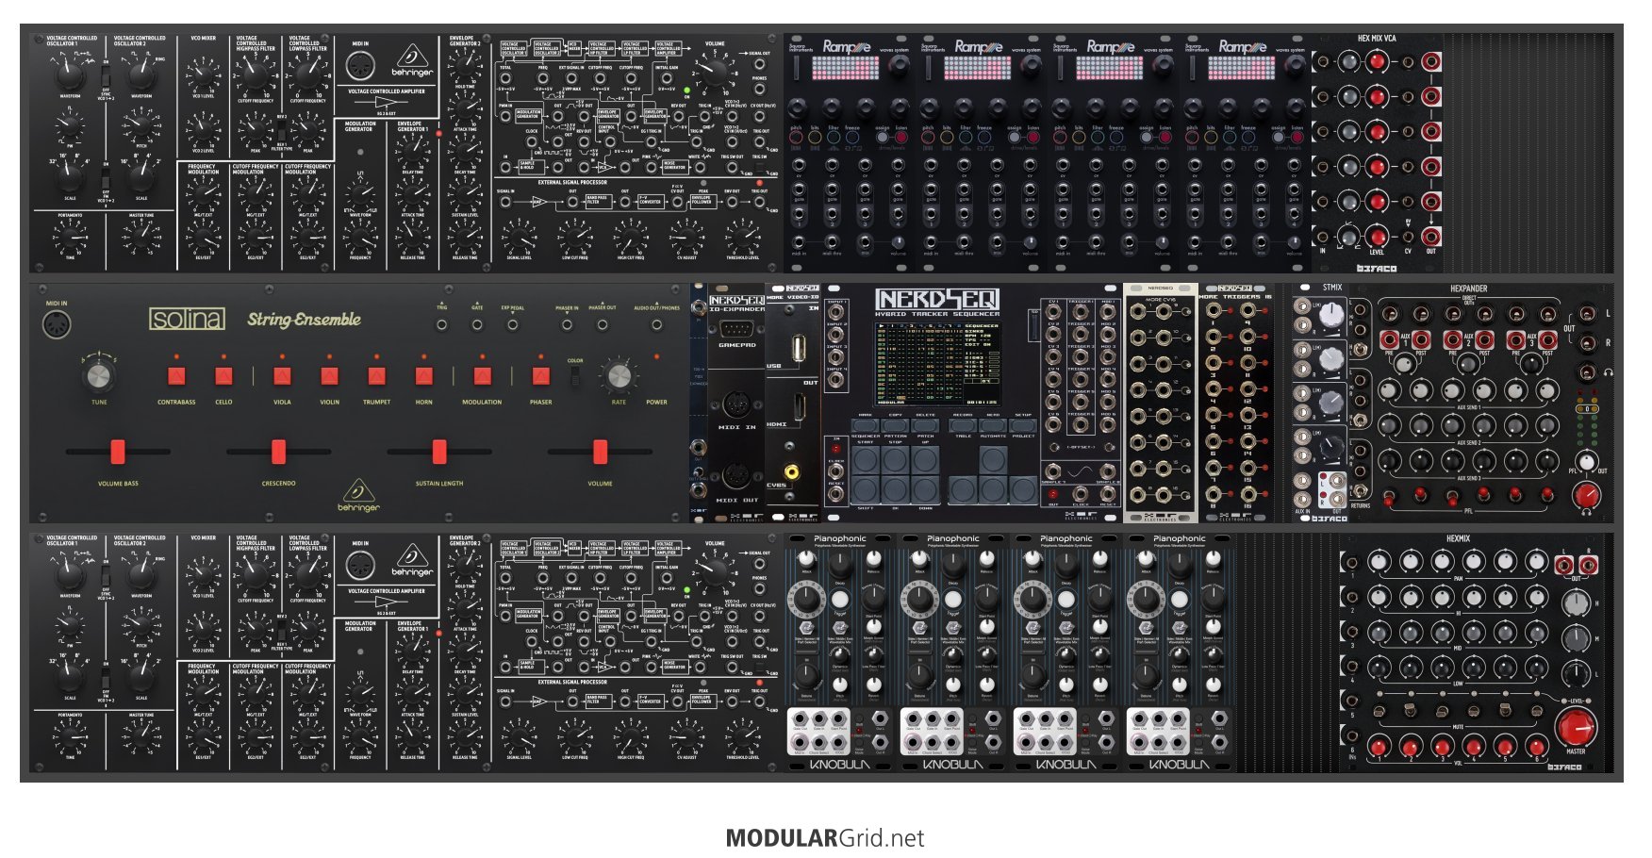1652x858 pixels.
Task: Click the NerdSeq PATCH button
Action: [x=926, y=425]
